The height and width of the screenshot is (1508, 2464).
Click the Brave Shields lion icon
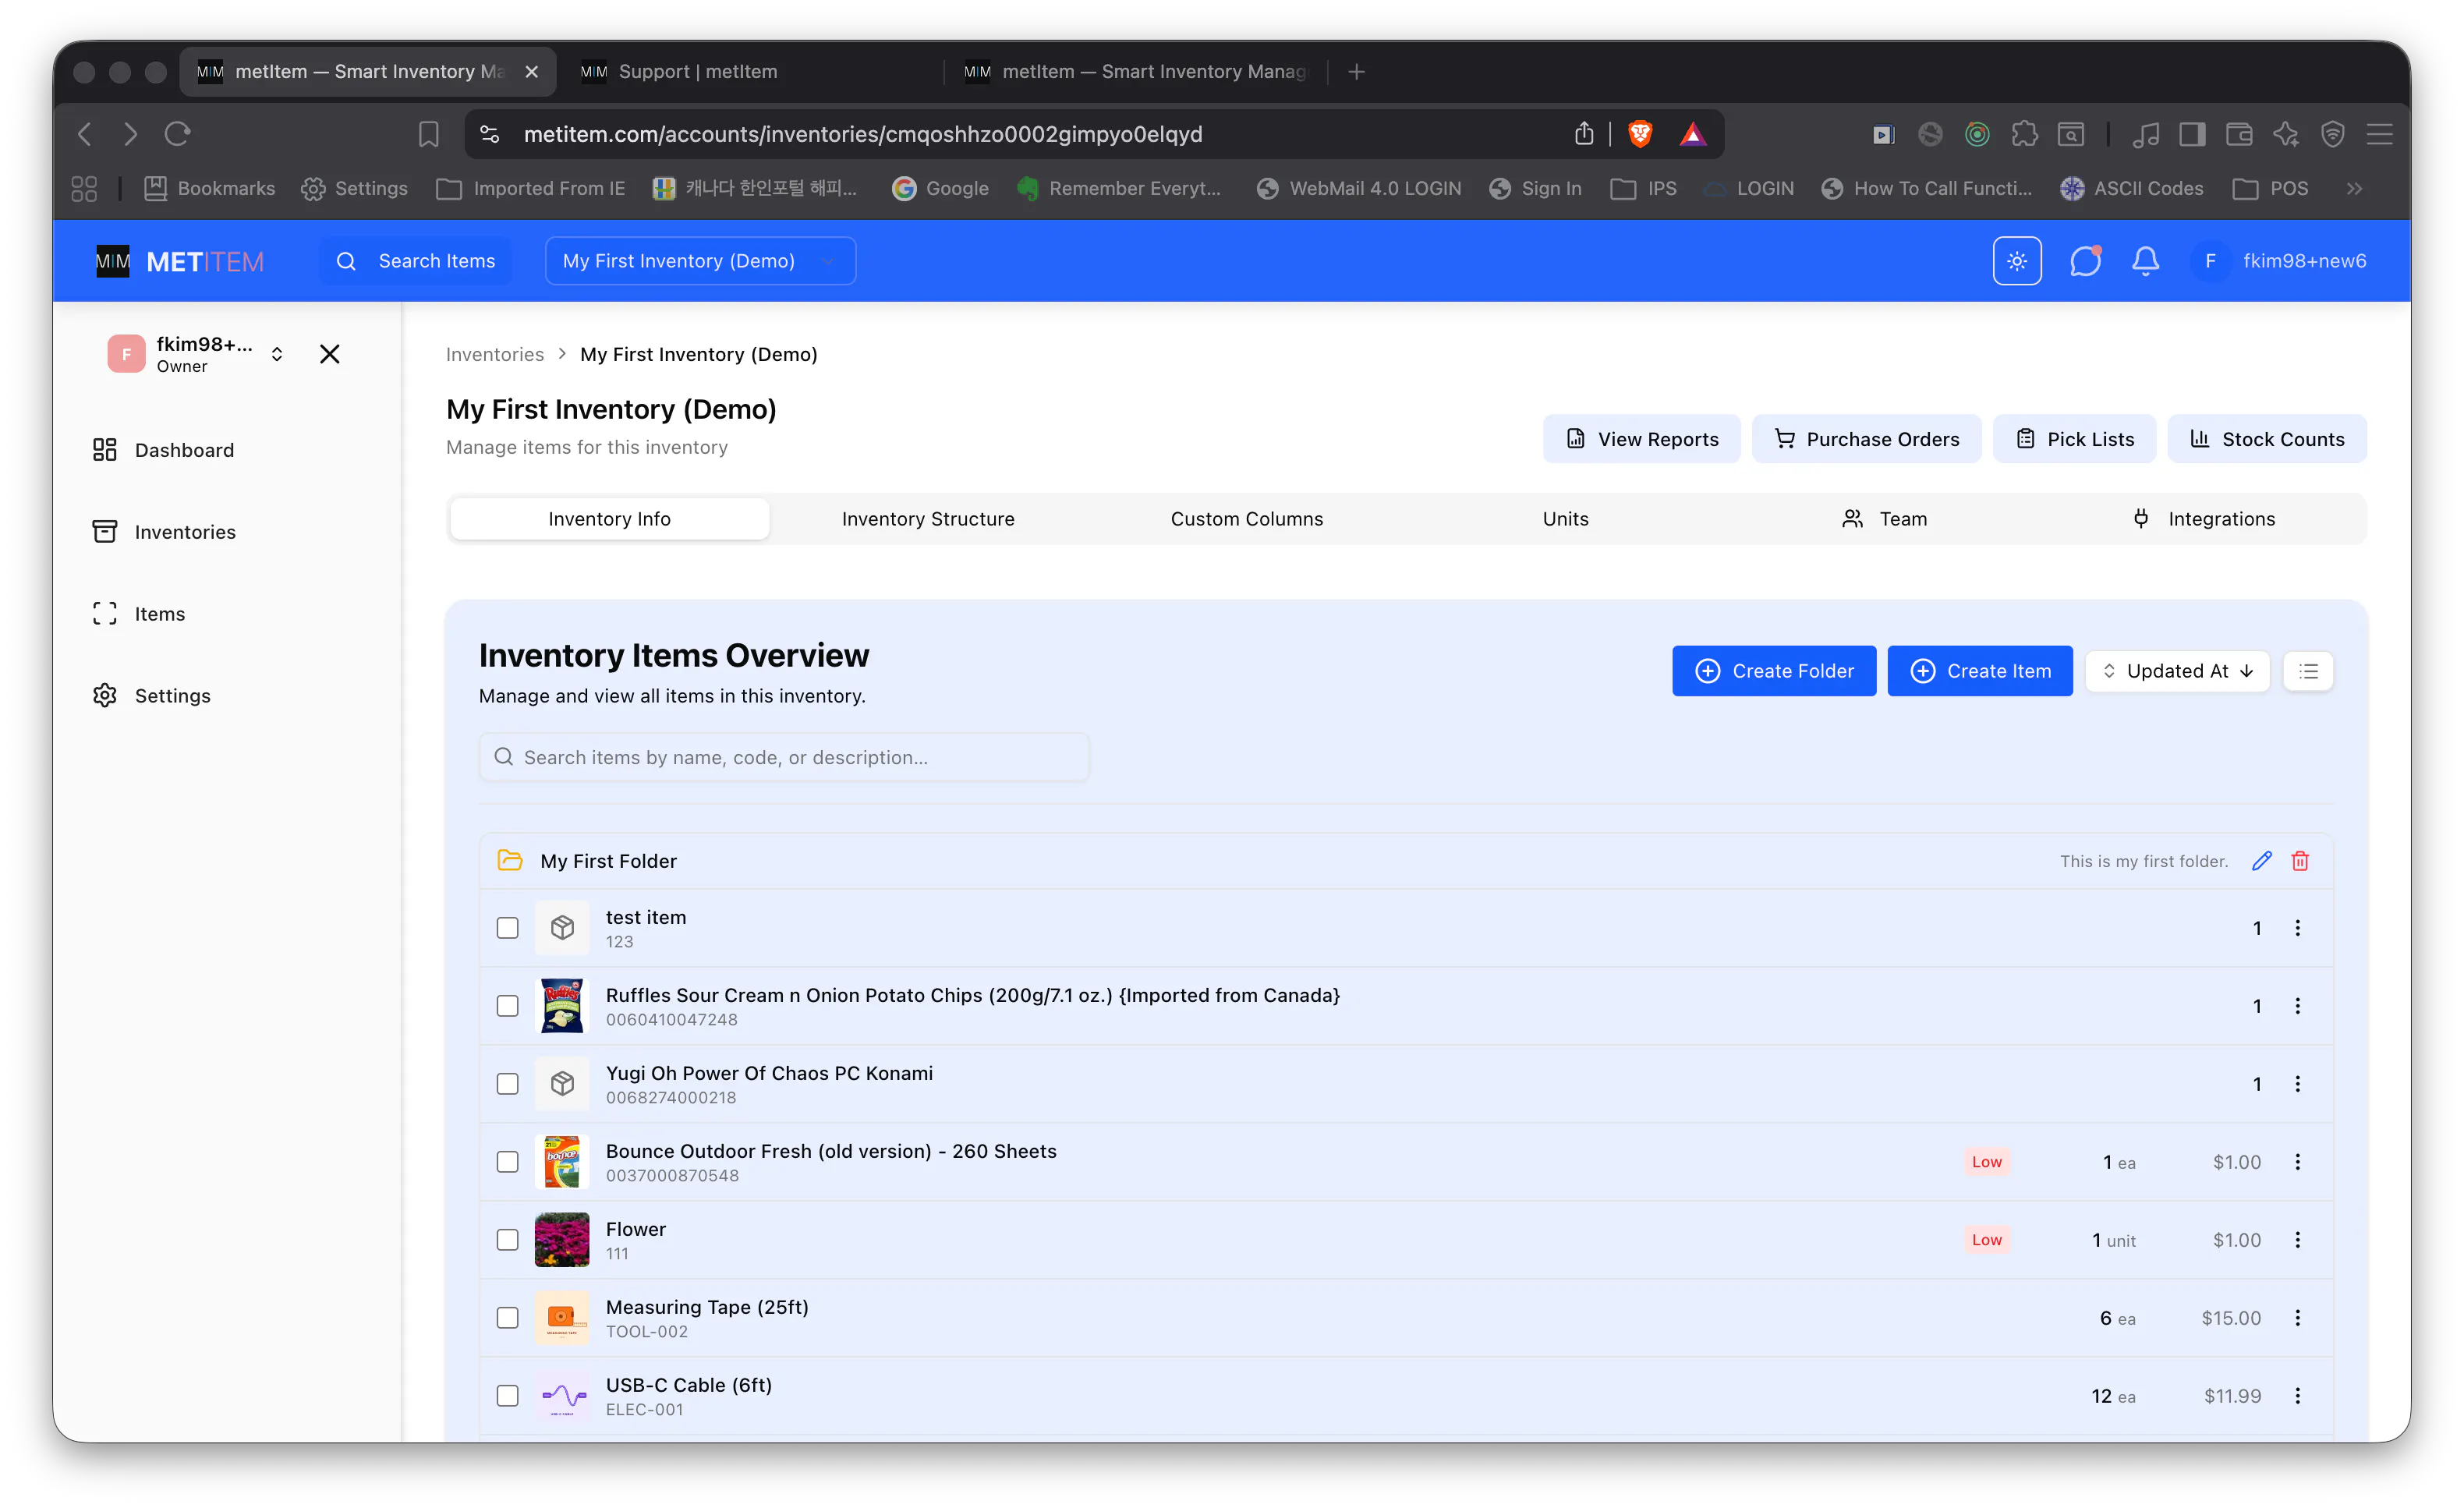[x=1640, y=134]
